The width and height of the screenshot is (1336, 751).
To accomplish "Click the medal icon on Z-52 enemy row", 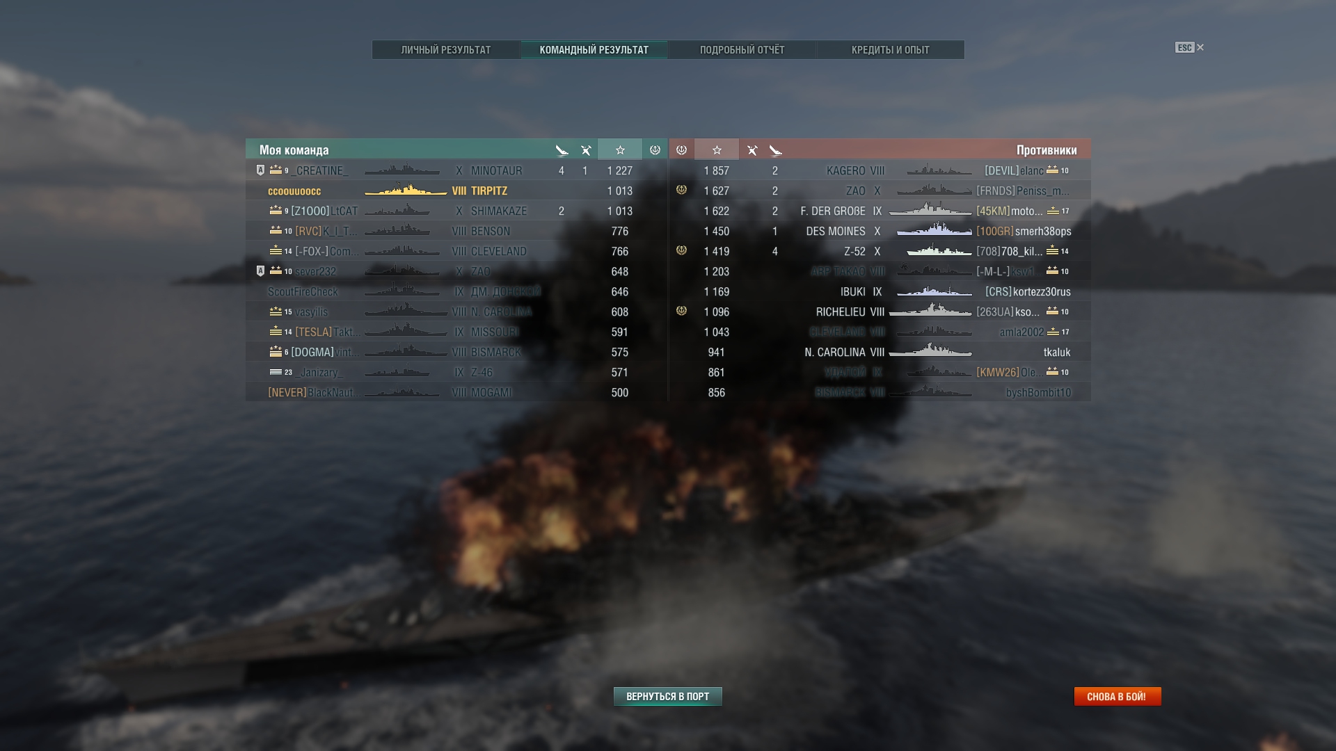I will click(x=681, y=250).
